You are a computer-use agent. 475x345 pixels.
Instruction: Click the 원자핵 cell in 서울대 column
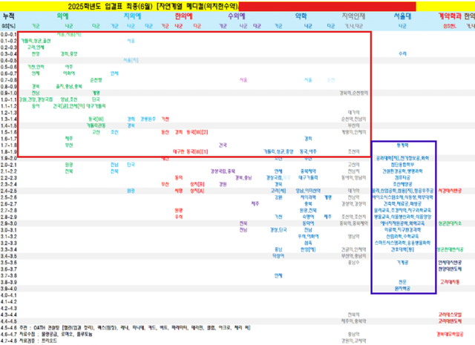402,287
